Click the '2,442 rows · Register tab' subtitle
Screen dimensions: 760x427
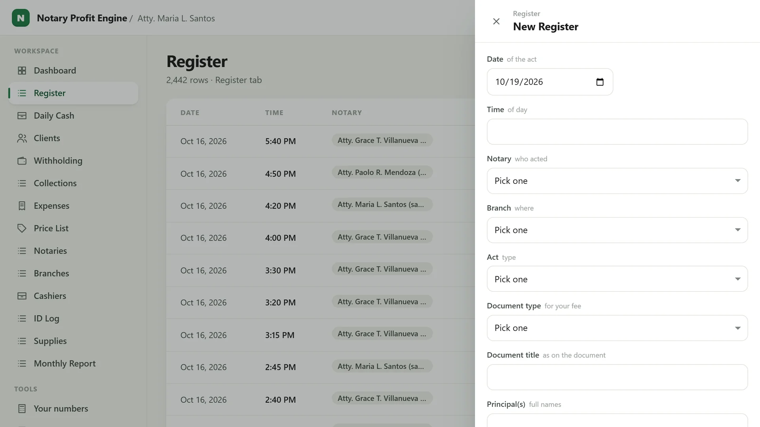click(214, 80)
